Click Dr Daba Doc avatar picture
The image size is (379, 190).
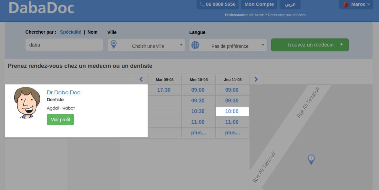(x=26, y=103)
